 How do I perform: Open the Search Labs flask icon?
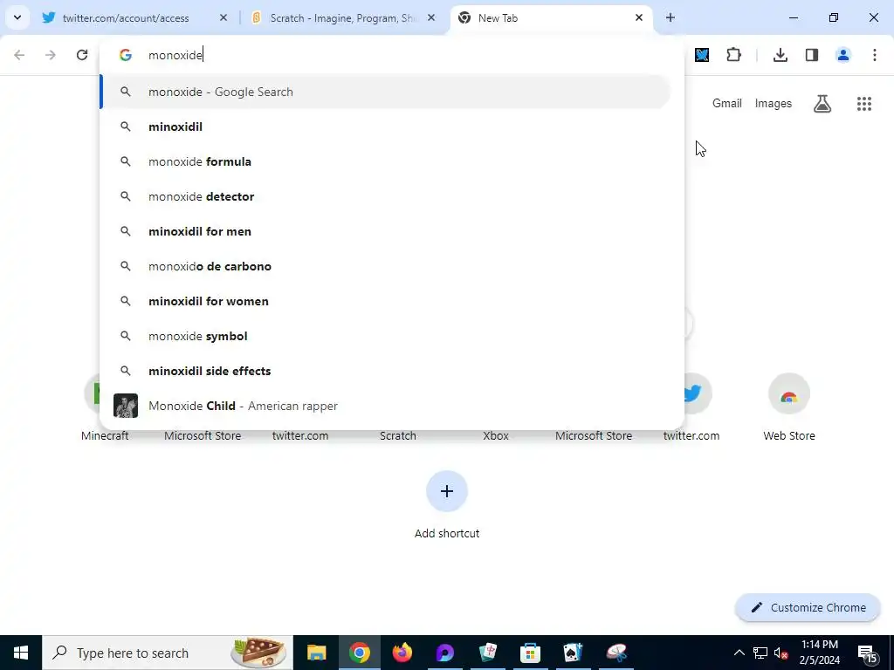[x=822, y=103]
